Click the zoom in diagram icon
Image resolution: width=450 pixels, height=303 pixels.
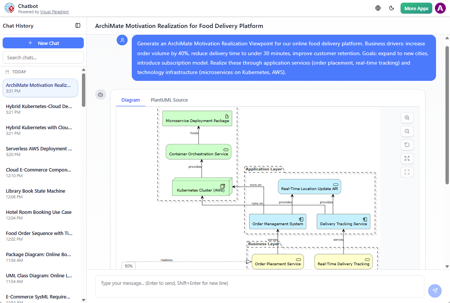pyautogui.click(x=407, y=118)
